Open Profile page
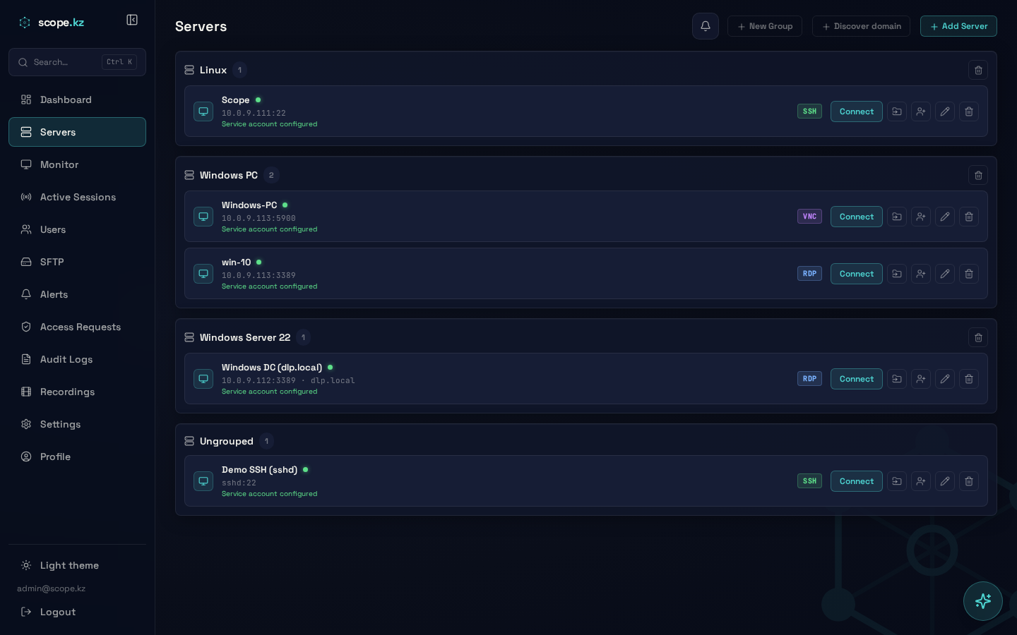This screenshot has width=1017, height=635. [x=77, y=456]
